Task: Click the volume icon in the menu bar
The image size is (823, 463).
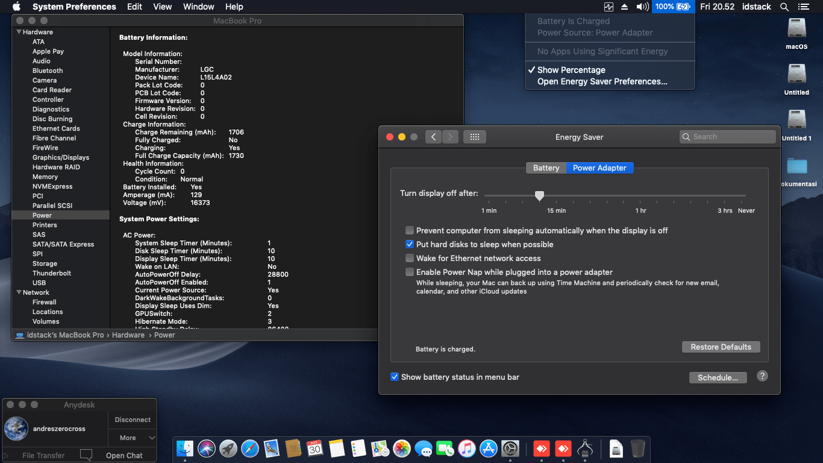Action: pyautogui.click(x=642, y=7)
